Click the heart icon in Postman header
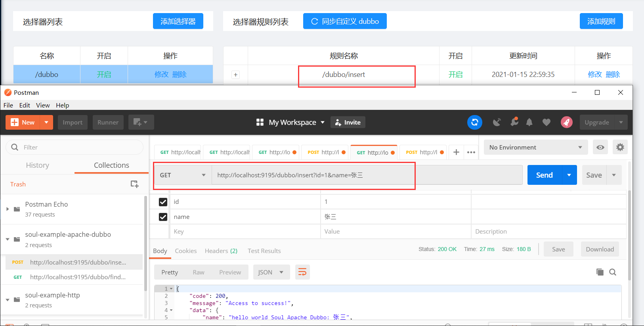The image size is (644, 326). click(547, 122)
